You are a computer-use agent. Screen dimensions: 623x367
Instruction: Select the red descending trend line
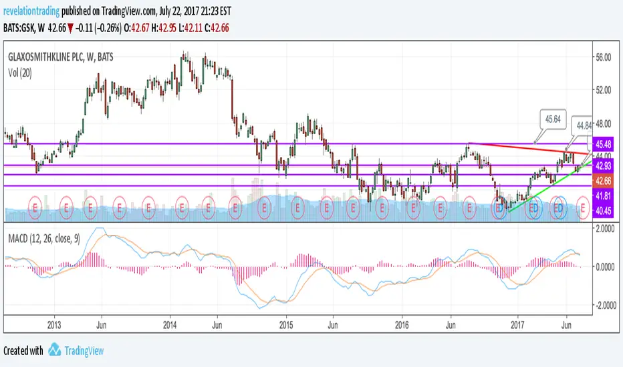tap(529, 148)
